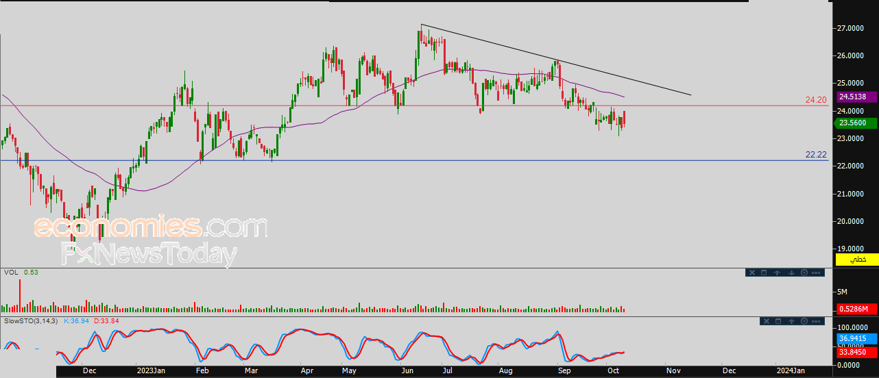Viewport: 879px width, 378px height.
Task: Close the VOL indicator pane
Action: (752, 273)
